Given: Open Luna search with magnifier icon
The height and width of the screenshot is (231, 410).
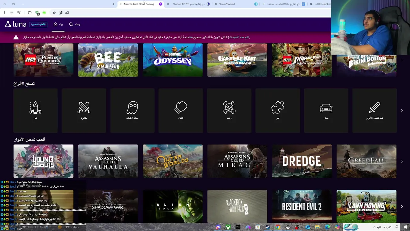Looking at the screenshot, I should point(75,24).
